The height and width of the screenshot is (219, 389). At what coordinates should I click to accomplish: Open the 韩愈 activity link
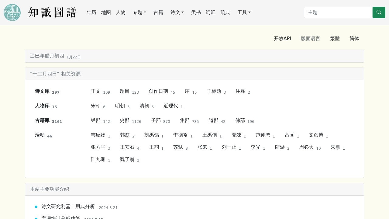125,135
